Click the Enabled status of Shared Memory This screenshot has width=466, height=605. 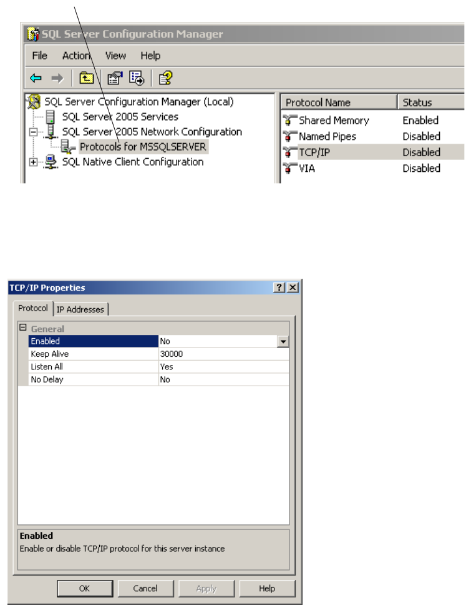(420, 121)
